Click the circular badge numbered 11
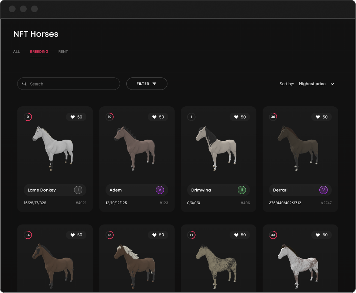The image size is (356, 293). pyautogui.click(x=191, y=235)
